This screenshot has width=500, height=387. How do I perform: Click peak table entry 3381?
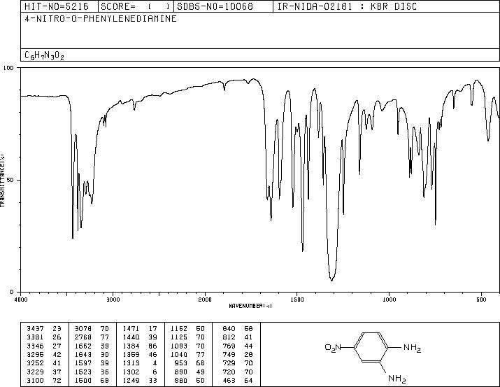[35, 337]
